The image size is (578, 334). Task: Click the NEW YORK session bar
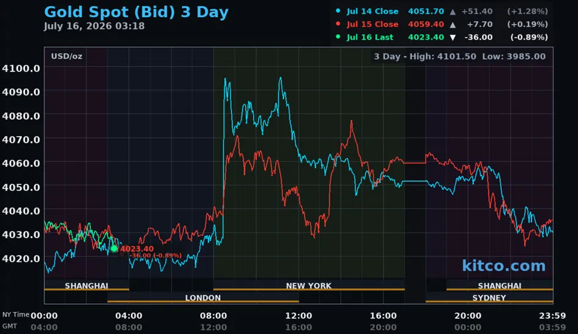click(309, 285)
